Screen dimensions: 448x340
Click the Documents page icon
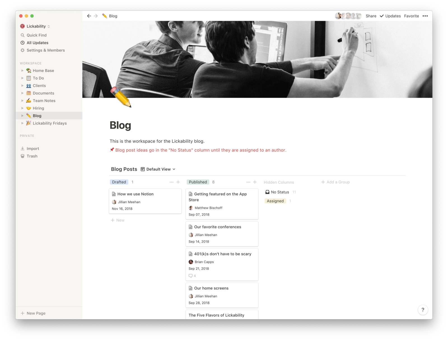[29, 93]
